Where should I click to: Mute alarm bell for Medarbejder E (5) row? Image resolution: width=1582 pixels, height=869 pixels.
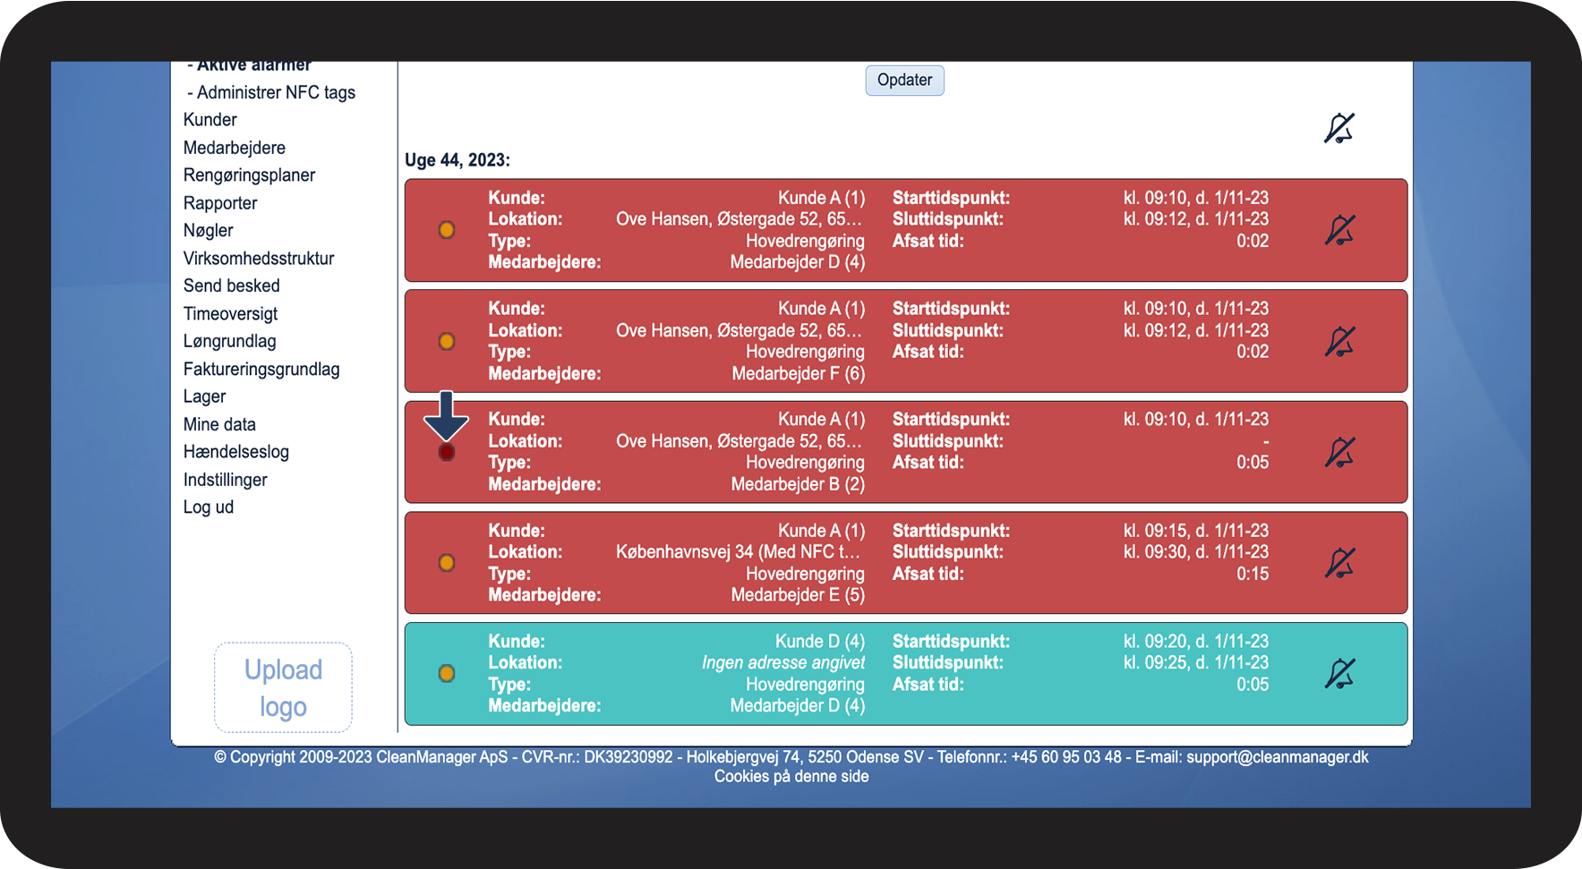pyautogui.click(x=1339, y=563)
